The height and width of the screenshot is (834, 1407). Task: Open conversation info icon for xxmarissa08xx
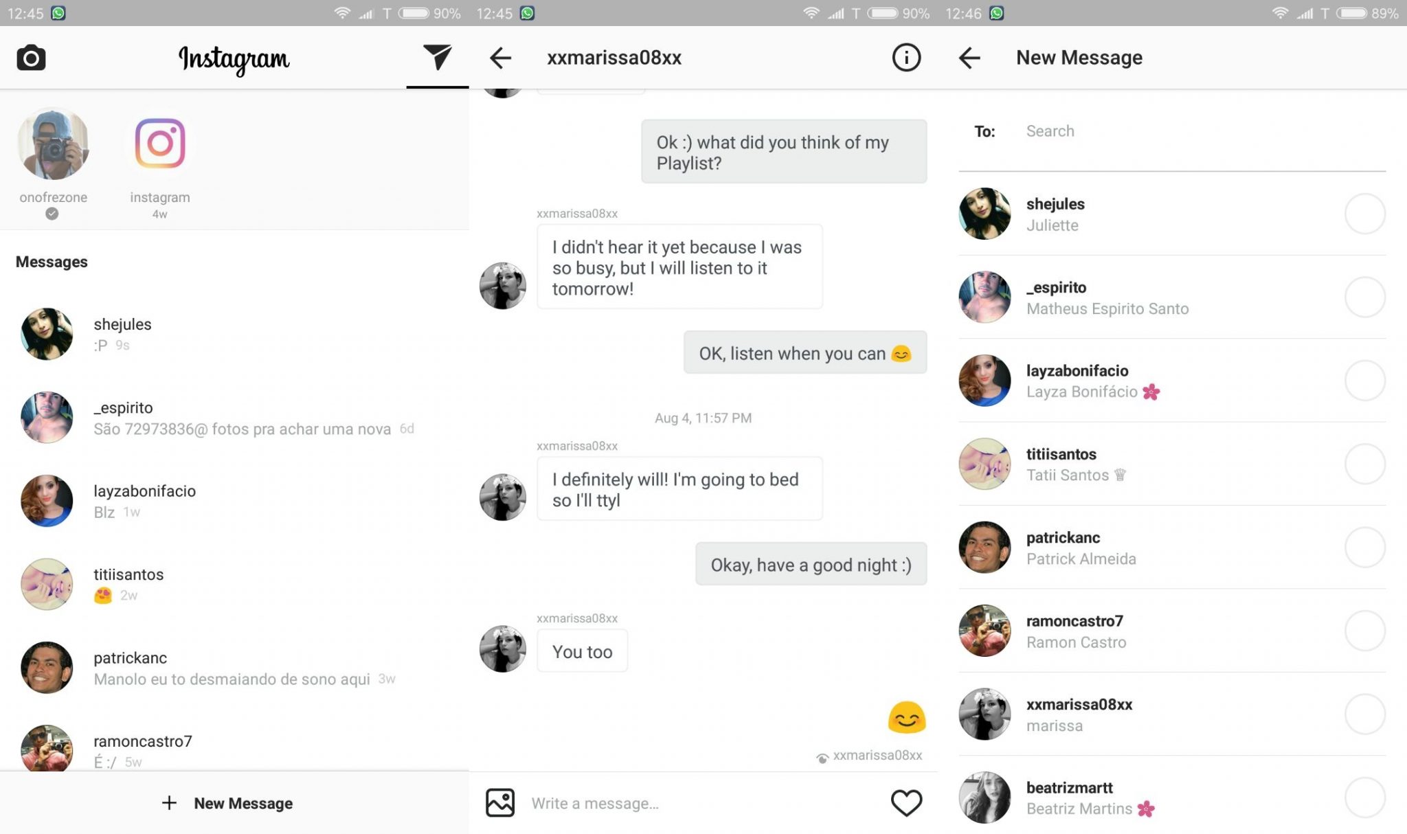pyautogui.click(x=906, y=58)
